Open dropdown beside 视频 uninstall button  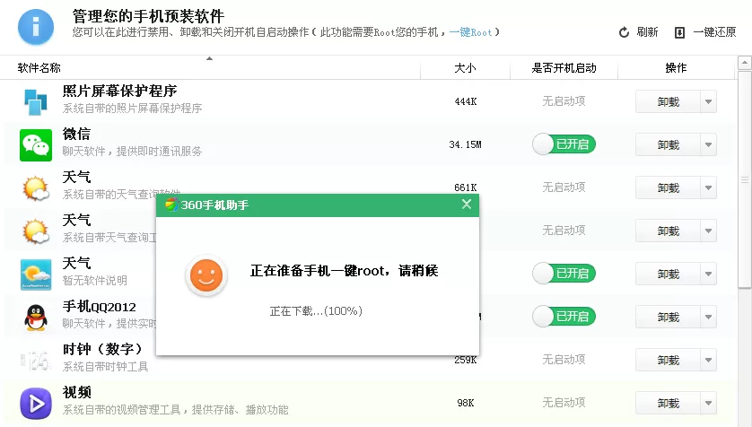pyautogui.click(x=708, y=404)
